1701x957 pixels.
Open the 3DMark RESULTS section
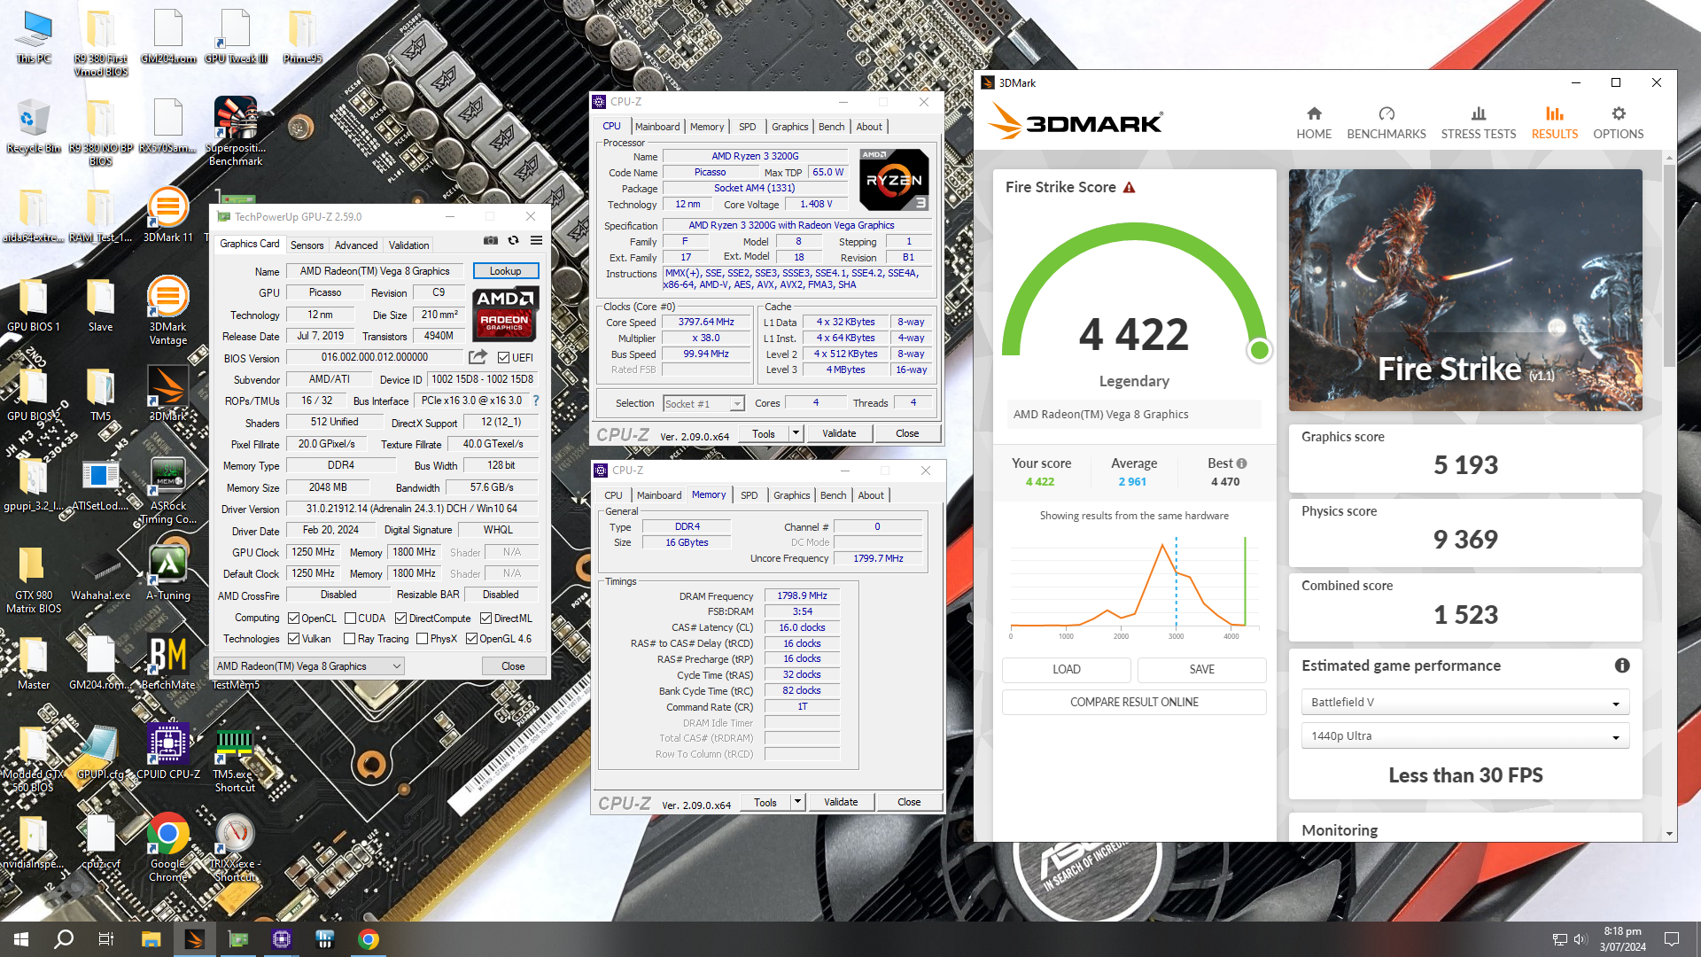(1555, 123)
